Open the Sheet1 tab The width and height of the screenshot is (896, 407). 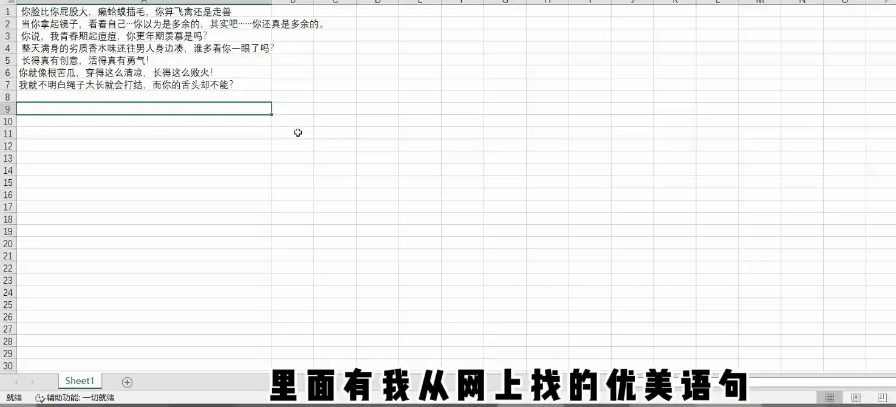[80, 381]
